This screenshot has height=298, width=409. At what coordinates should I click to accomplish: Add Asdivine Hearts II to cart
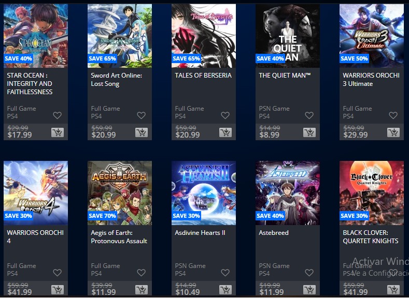tap(225, 290)
